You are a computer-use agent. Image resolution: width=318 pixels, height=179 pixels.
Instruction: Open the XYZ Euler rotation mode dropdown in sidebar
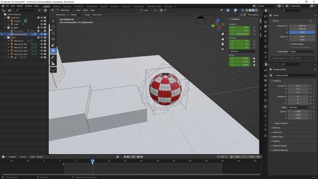[x=243, y=52]
